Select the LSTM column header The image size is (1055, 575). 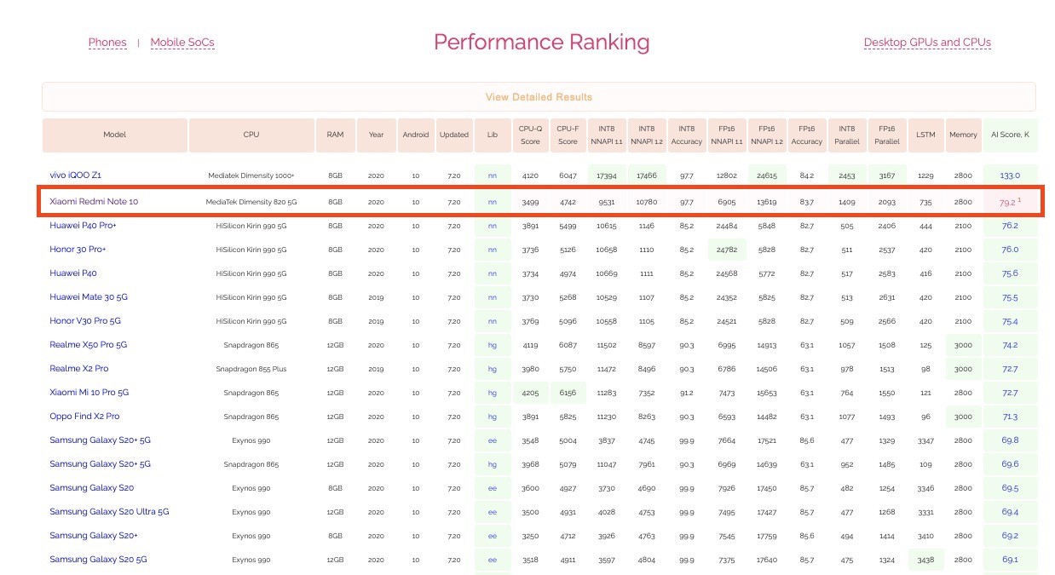click(925, 135)
